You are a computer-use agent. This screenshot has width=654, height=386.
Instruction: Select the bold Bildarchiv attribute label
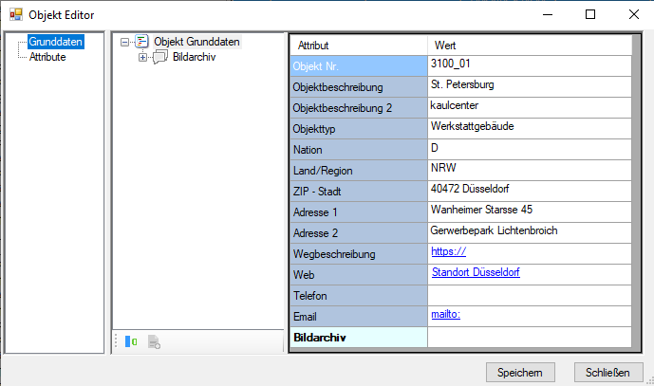359,337
